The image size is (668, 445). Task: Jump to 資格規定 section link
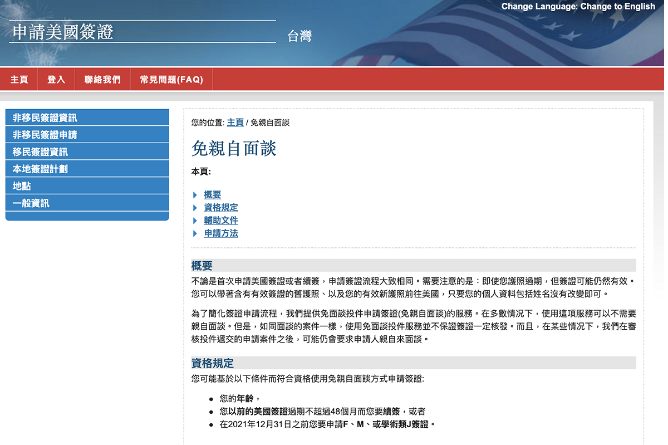point(221,208)
